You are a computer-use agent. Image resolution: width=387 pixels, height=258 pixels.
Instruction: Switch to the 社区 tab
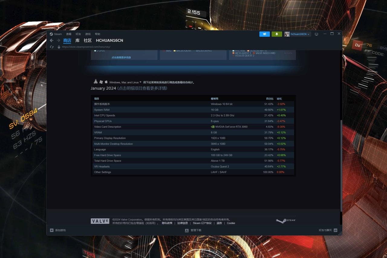(x=88, y=41)
